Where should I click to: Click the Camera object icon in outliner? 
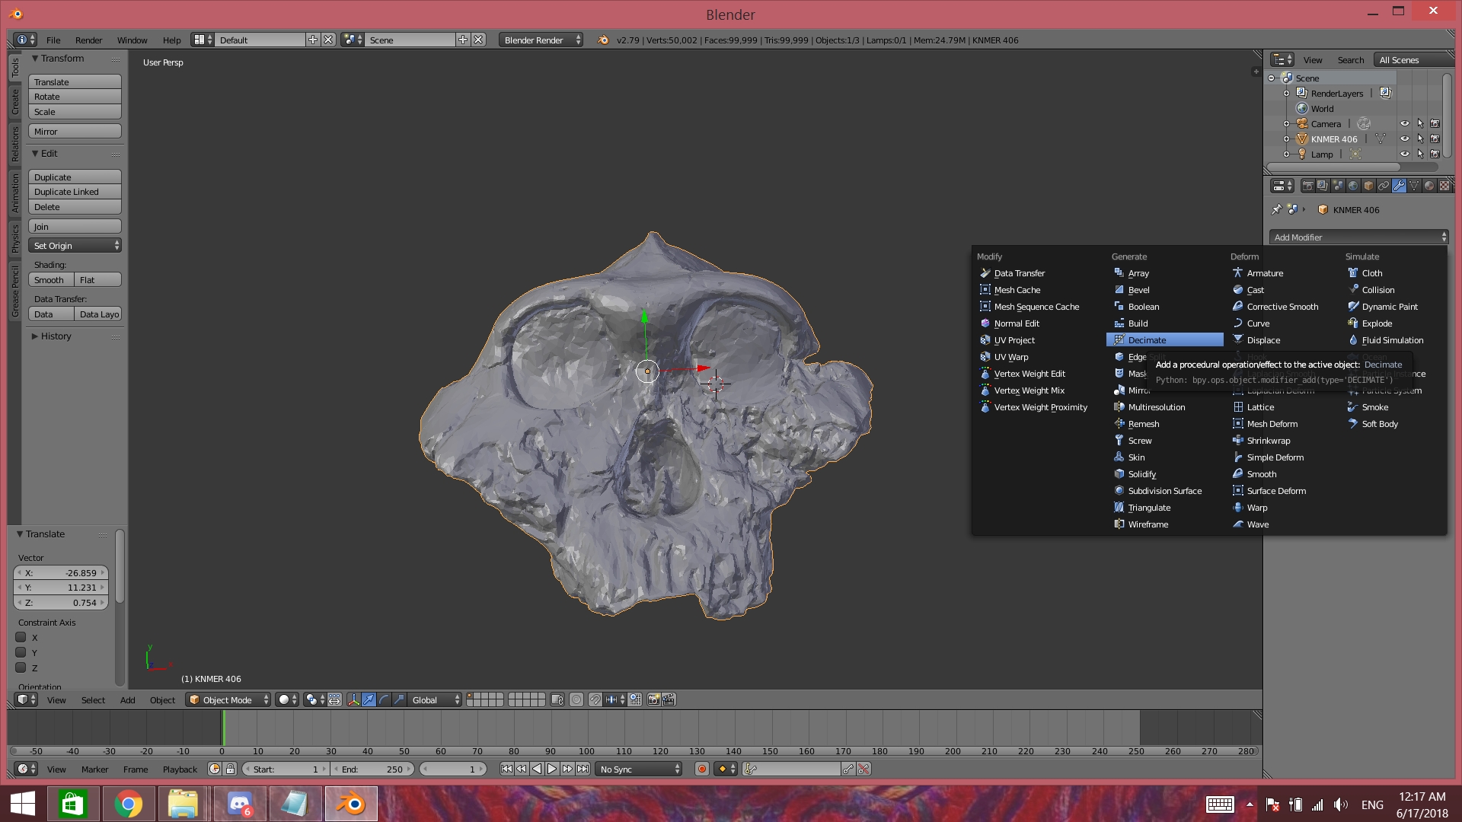click(x=1302, y=124)
